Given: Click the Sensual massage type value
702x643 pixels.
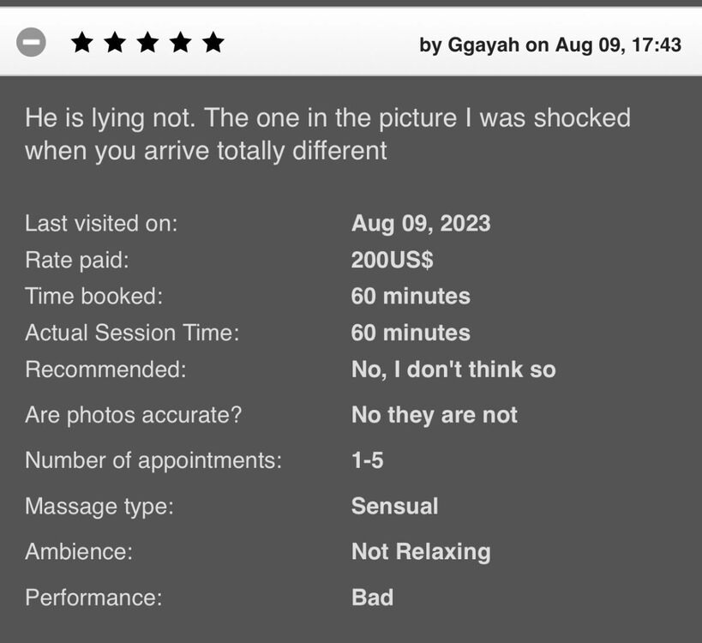Looking at the screenshot, I should (394, 506).
